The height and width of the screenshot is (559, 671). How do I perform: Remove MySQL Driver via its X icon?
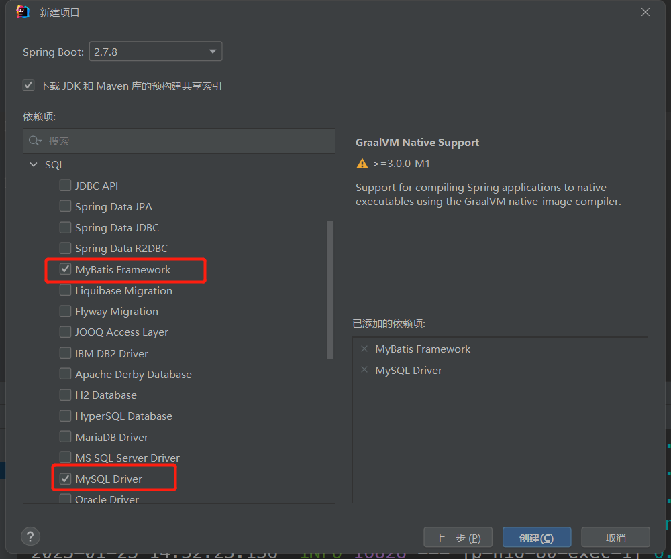tap(364, 371)
